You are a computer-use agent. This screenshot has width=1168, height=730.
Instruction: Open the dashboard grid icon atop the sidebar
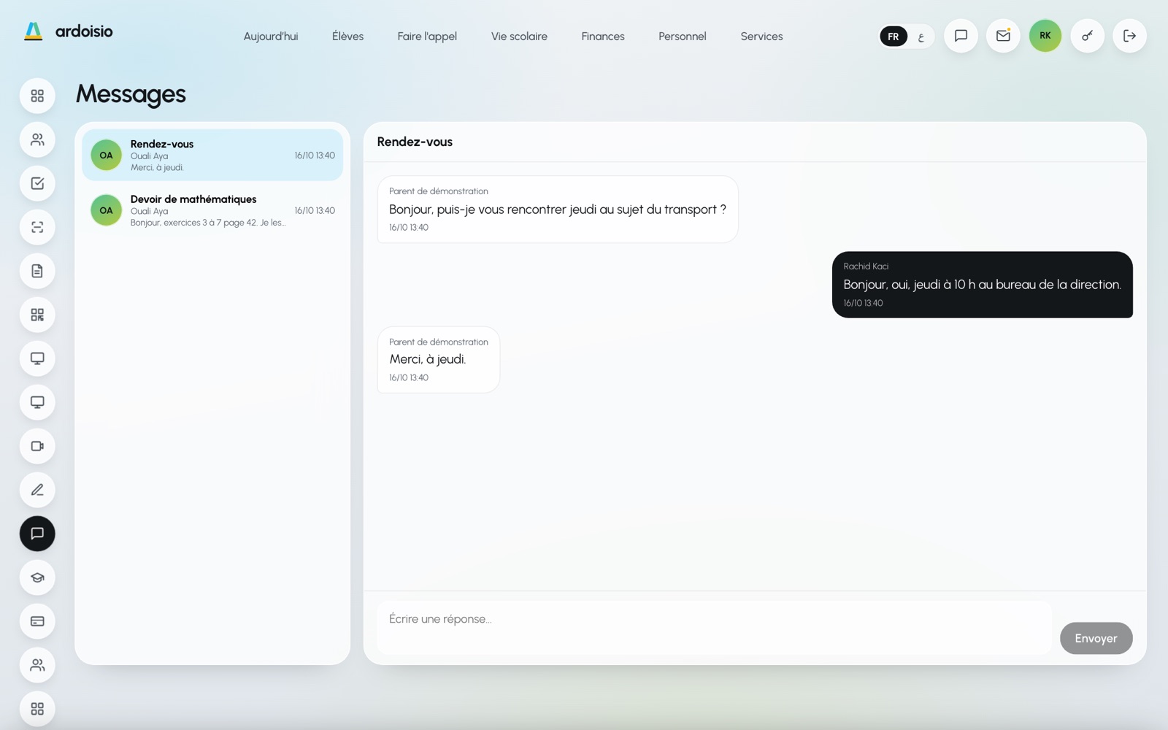click(37, 96)
